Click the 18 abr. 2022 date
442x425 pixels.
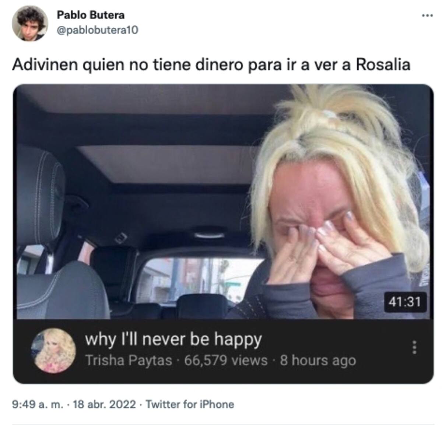105,404
